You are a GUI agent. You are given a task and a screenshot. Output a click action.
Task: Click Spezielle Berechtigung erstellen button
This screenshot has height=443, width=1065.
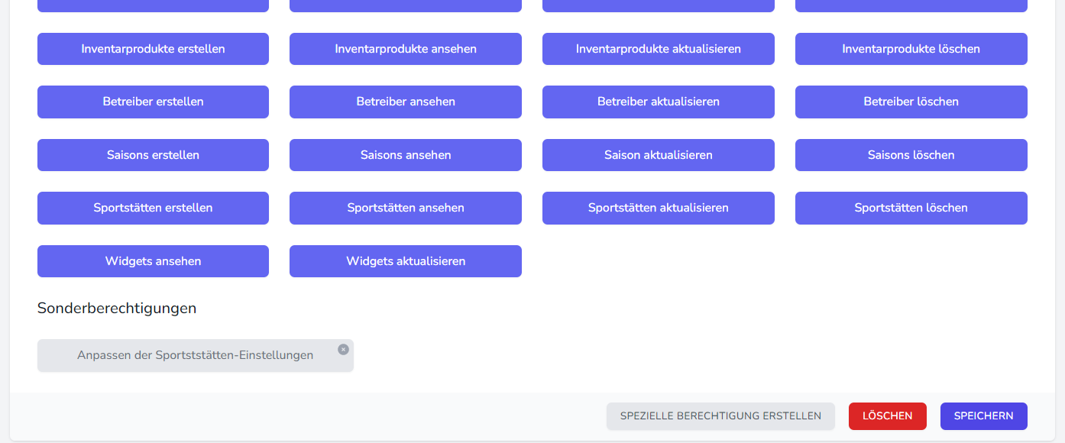(720, 416)
